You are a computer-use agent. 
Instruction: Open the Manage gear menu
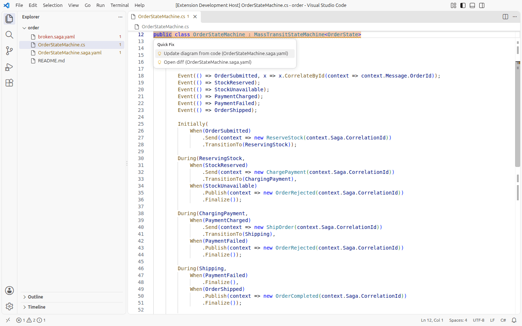9,306
